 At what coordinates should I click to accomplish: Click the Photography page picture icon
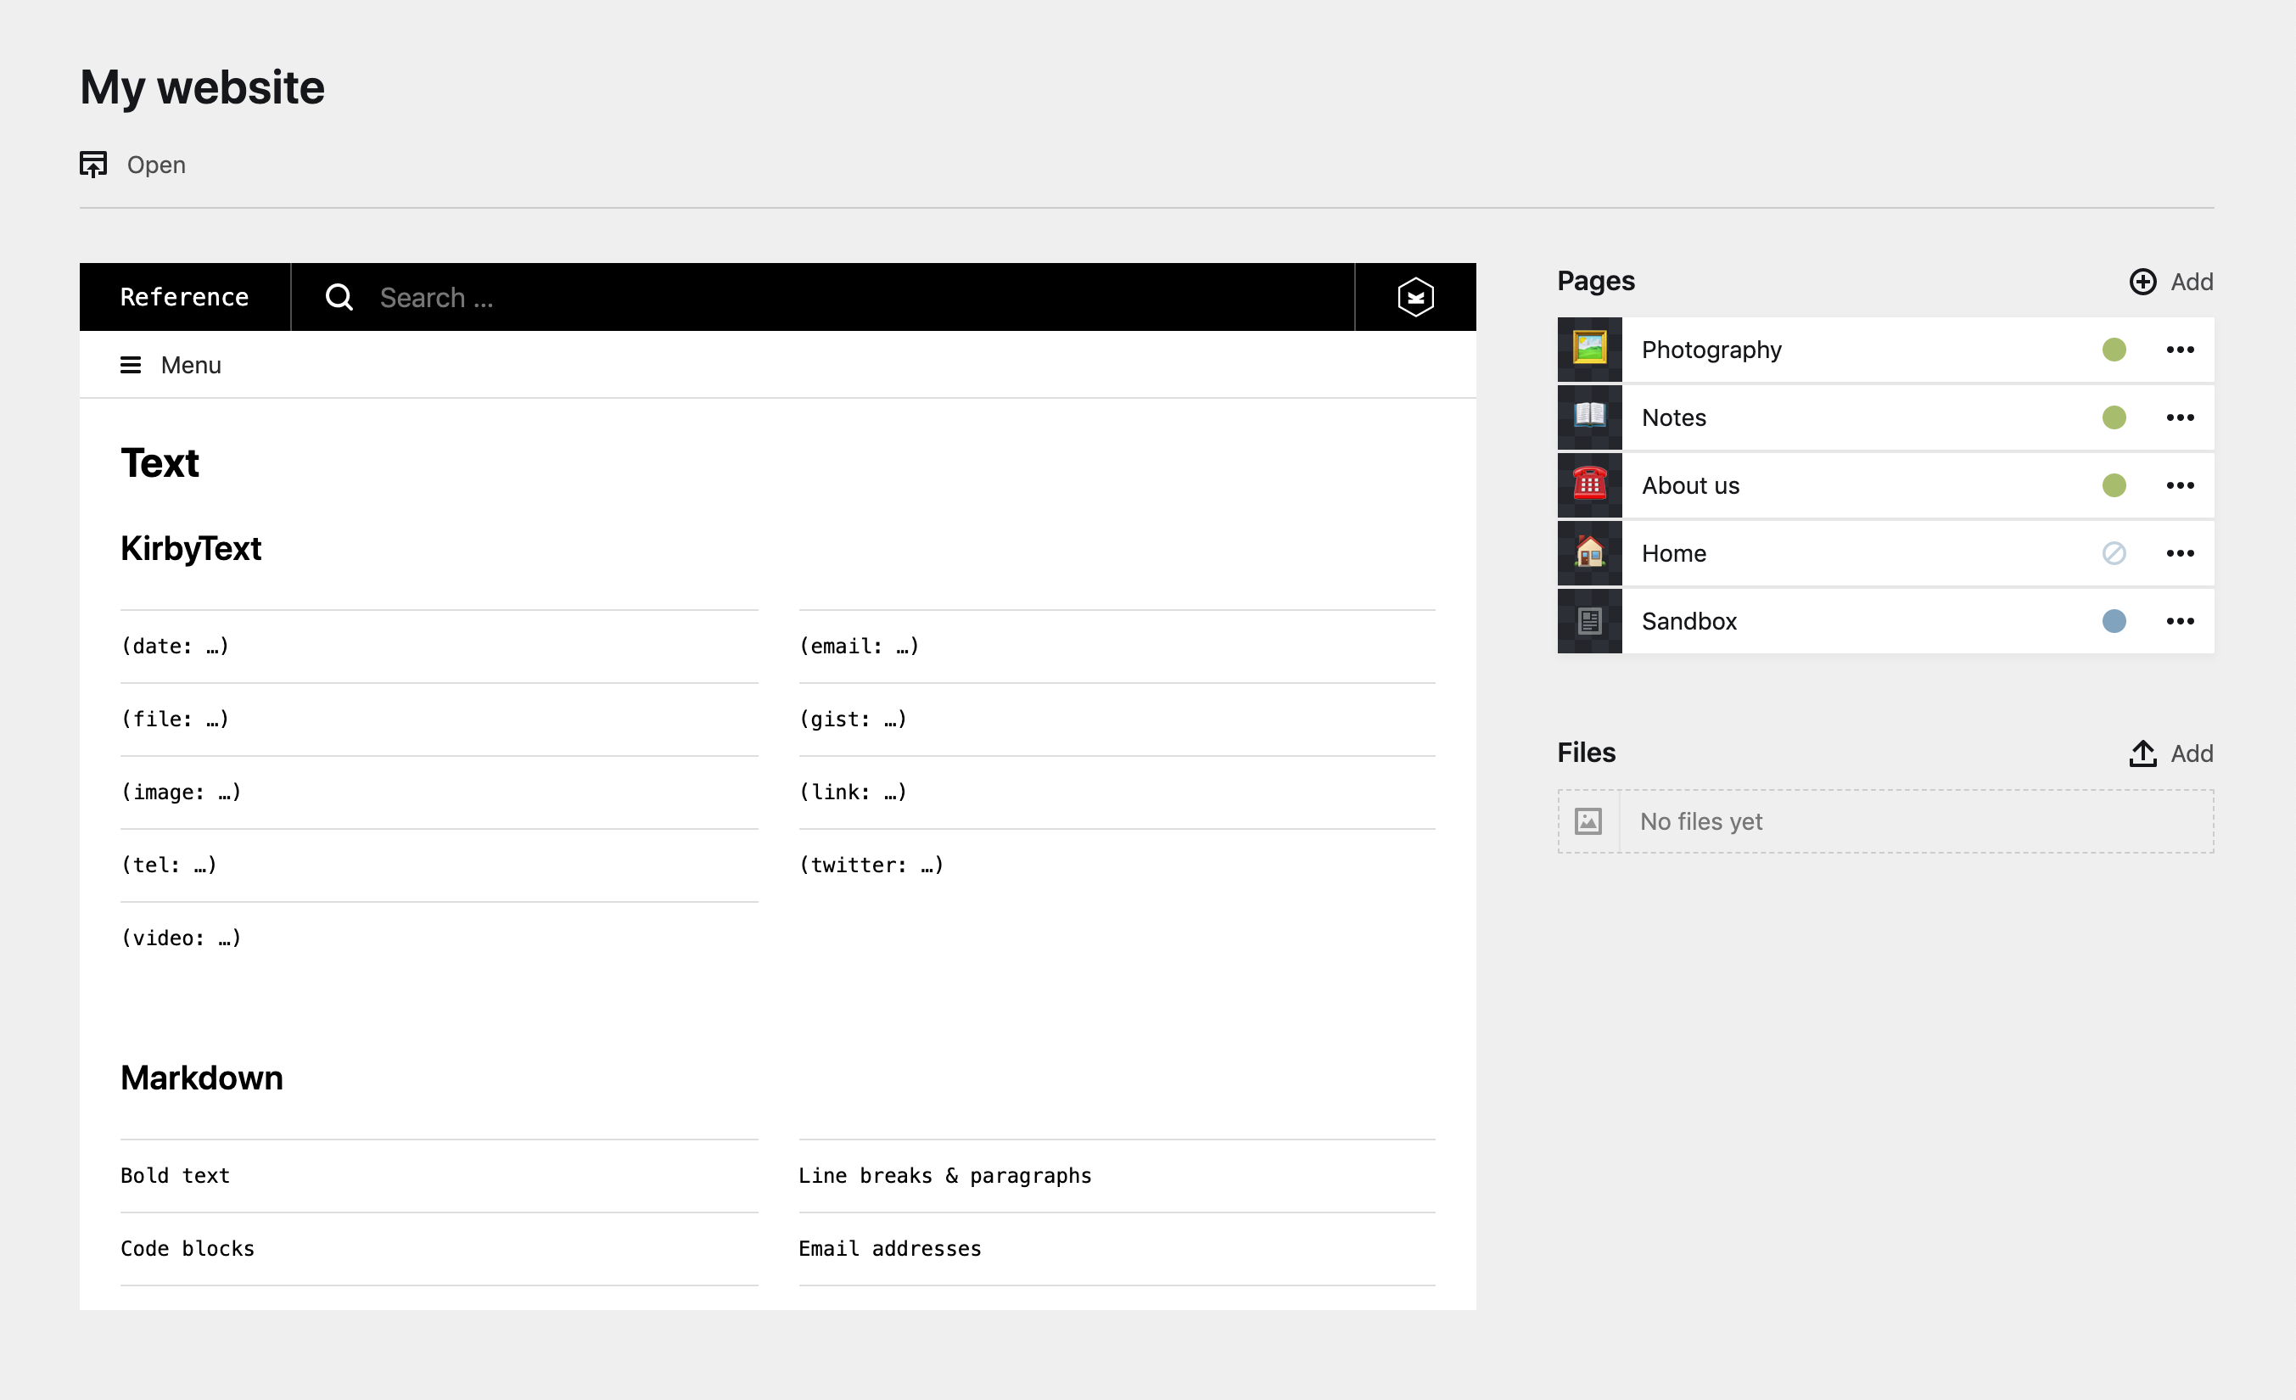(1588, 350)
